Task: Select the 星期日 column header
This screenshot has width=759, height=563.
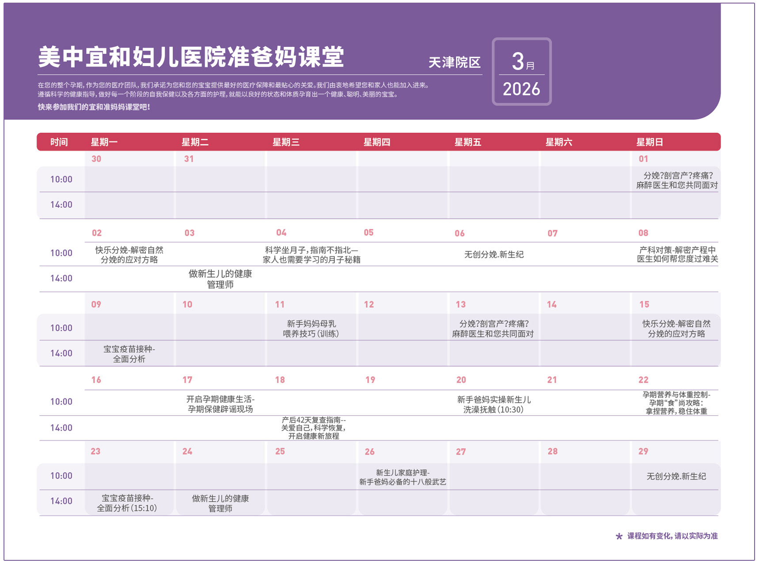Action: (649, 142)
